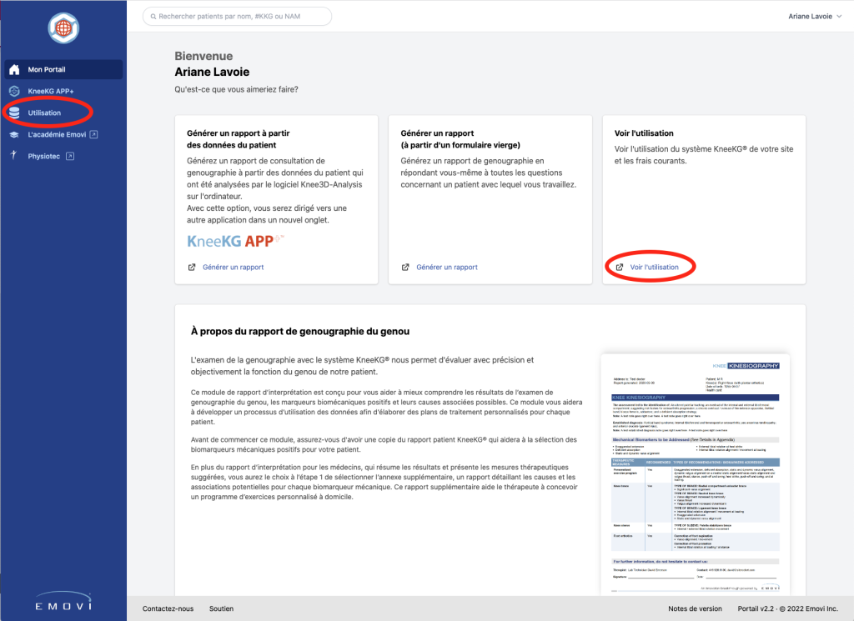Image resolution: width=854 pixels, height=621 pixels.
Task: Open Soutien in the footer
Action: pyautogui.click(x=221, y=608)
